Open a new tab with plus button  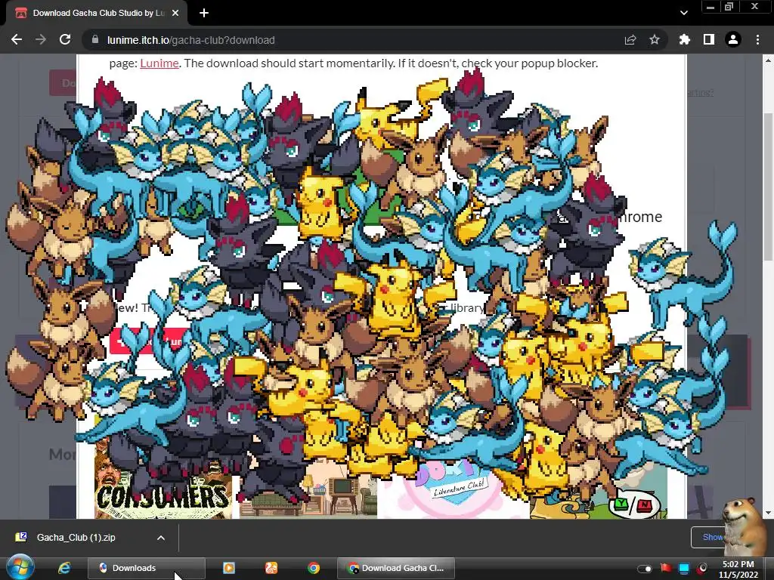tap(204, 13)
